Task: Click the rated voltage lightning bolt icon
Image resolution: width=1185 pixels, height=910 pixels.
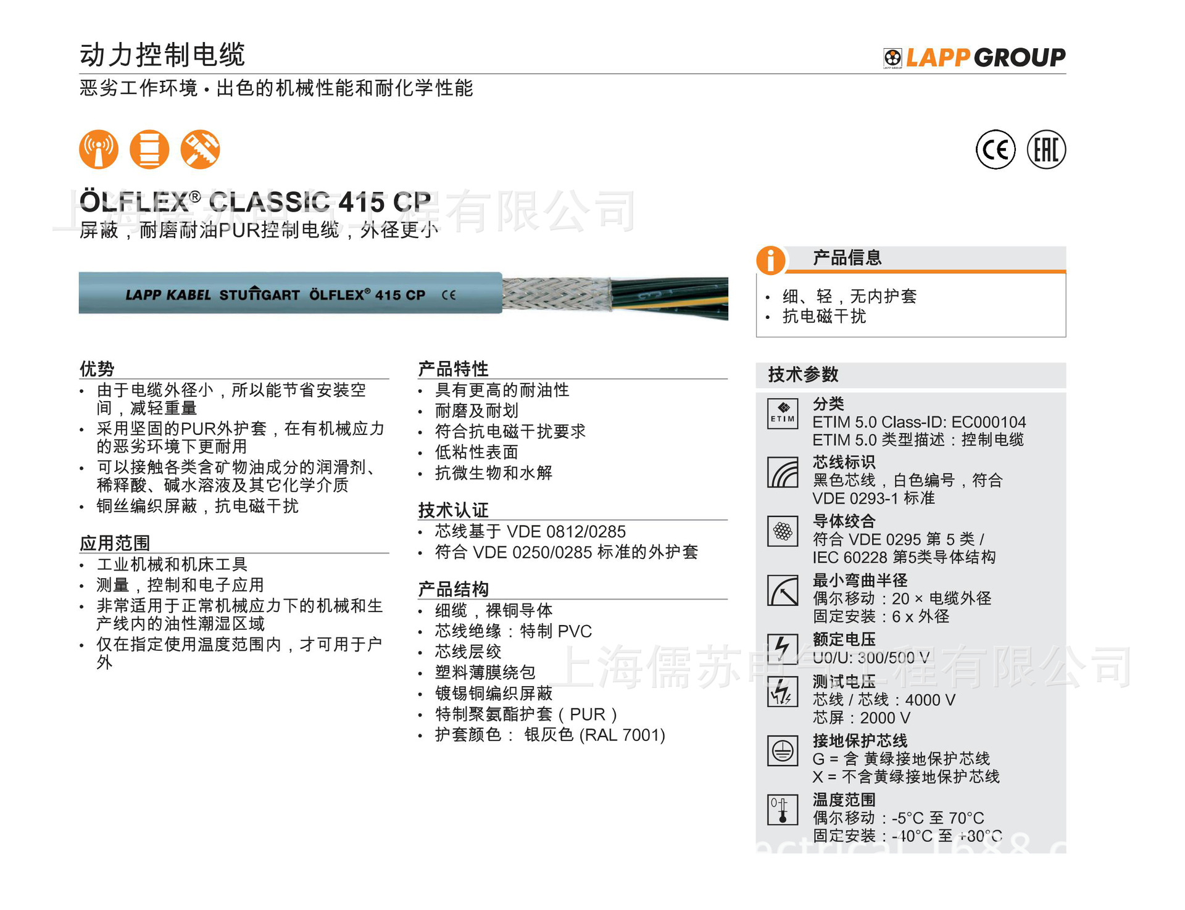Action: pos(783,649)
